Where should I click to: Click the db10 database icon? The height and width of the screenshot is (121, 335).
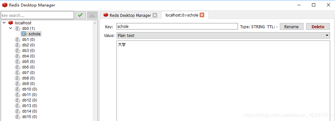(18, 89)
